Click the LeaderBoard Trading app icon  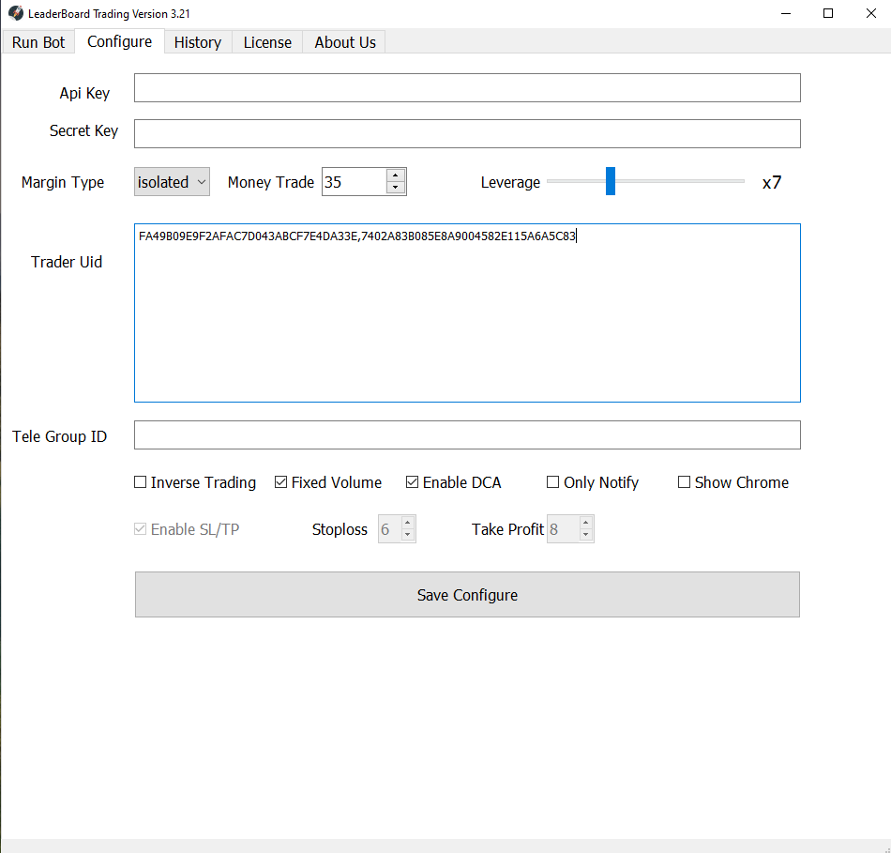16,13
